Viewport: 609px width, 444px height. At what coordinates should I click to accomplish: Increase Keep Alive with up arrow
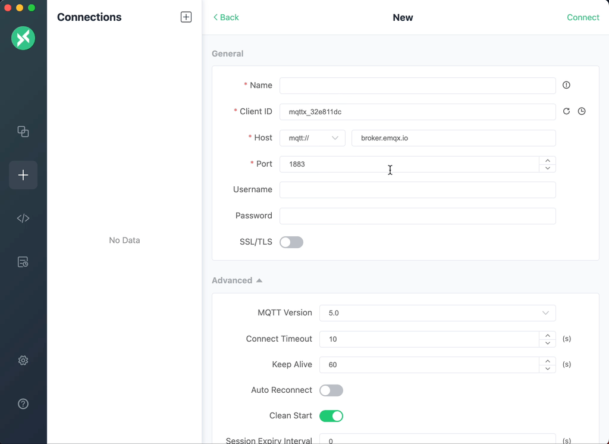pyautogui.click(x=548, y=361)
